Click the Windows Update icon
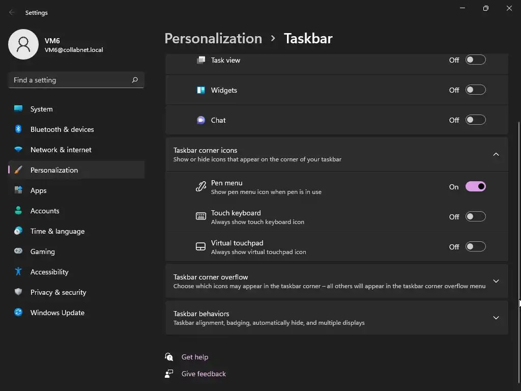Screen dimensions: 521x391 pos(18,313)
